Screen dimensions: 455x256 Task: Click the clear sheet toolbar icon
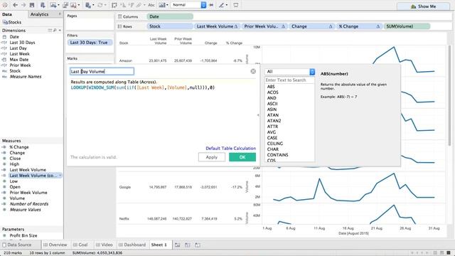73,5
